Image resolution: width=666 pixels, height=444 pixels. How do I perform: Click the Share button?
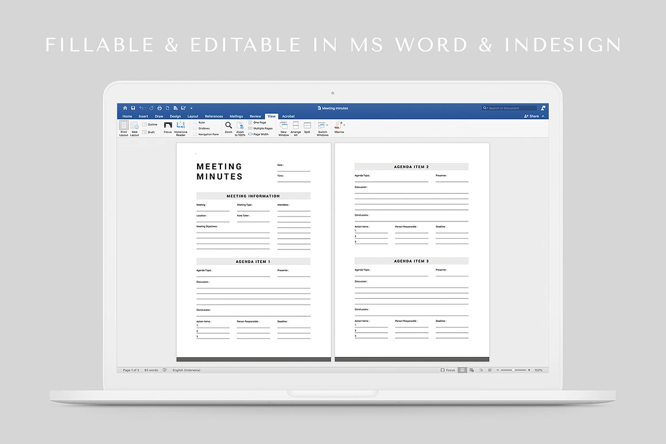532,116
